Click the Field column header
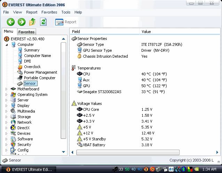This screenshot has height=173, width=222. point(104,32)
